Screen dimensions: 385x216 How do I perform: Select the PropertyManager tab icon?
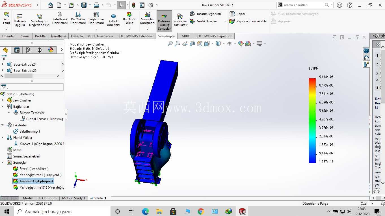pos(17,50)
